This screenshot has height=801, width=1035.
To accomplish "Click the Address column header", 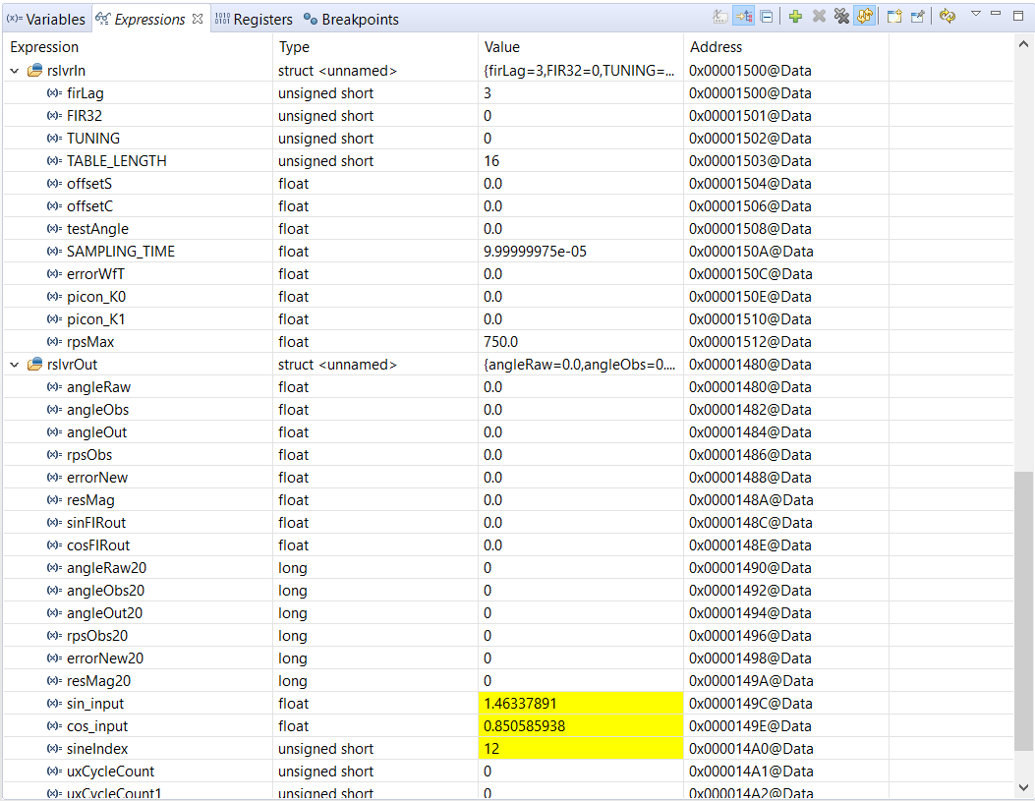I will (716, 46).
